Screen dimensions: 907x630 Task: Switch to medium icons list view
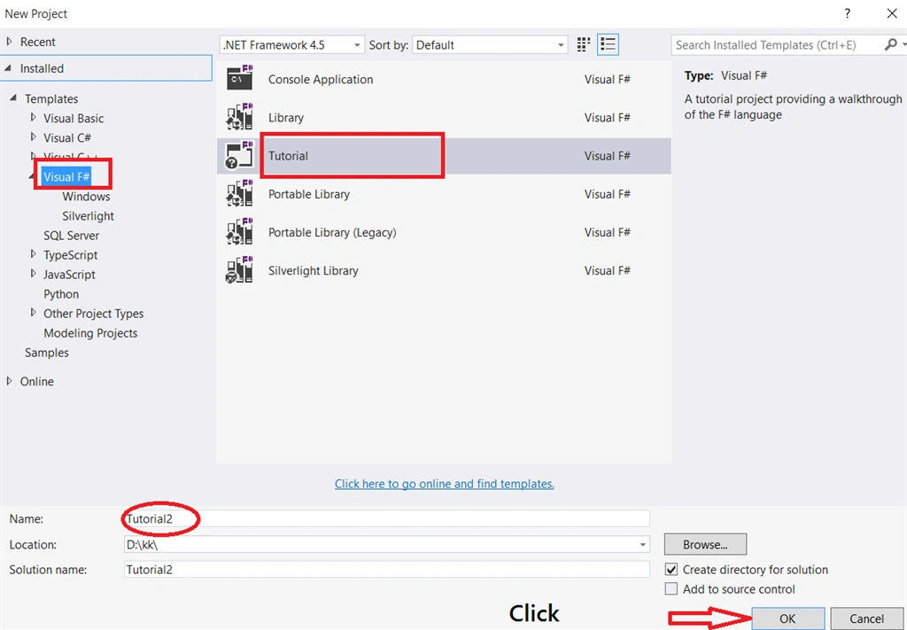tap(608, 44)
